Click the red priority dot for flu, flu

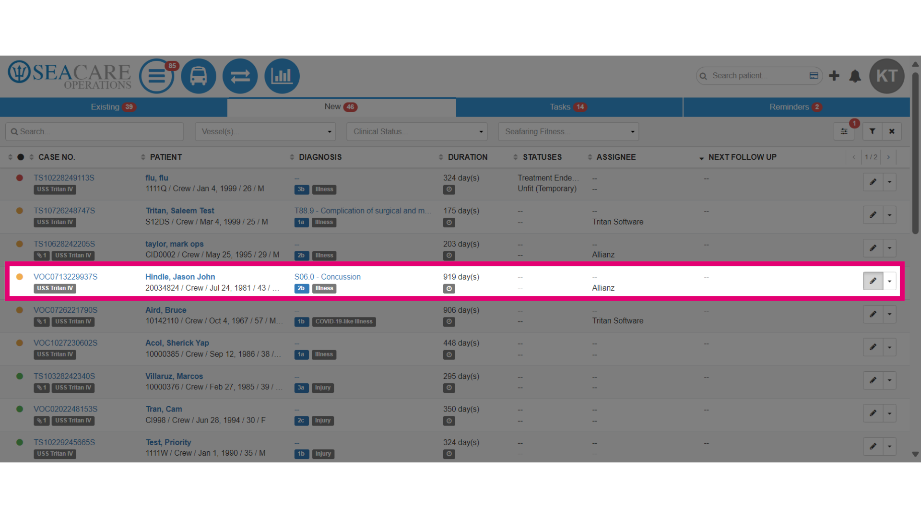[20, 178]
